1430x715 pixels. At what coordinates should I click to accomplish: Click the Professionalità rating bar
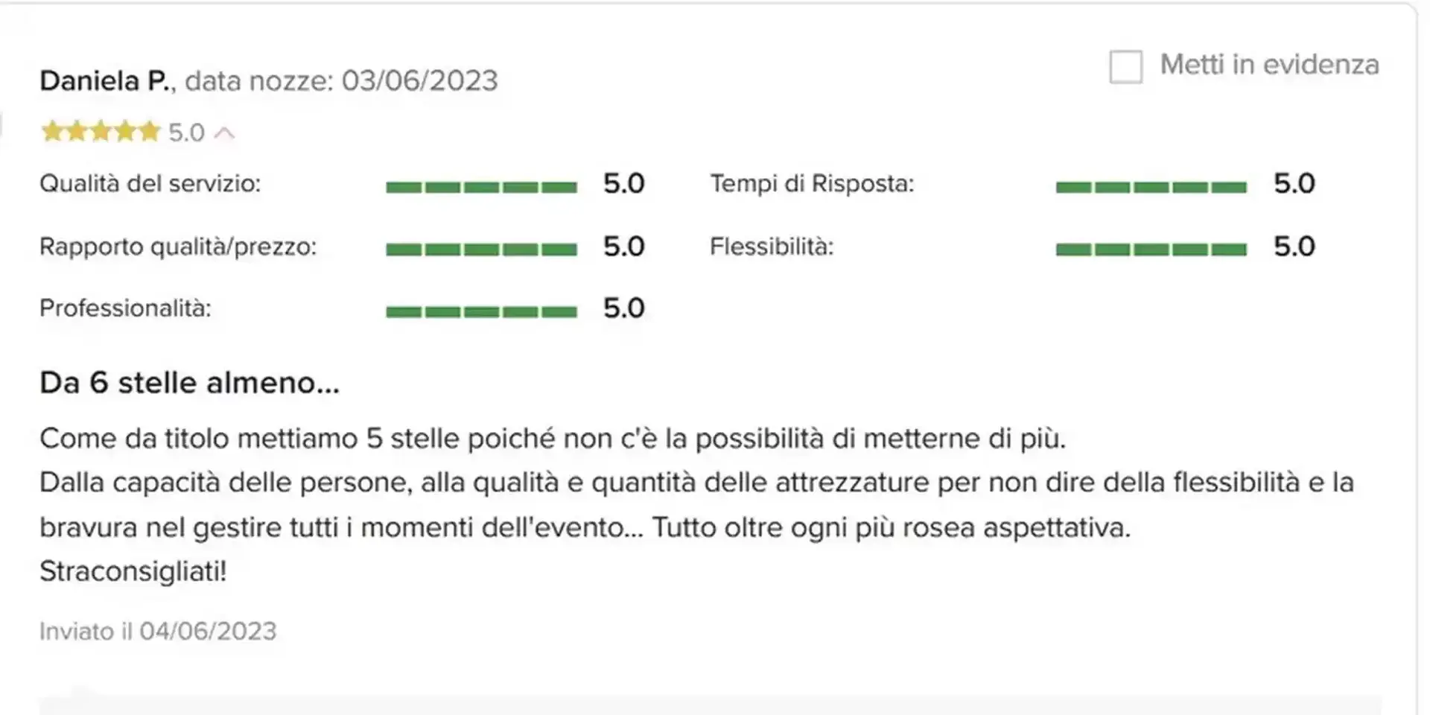click(481, 311)
